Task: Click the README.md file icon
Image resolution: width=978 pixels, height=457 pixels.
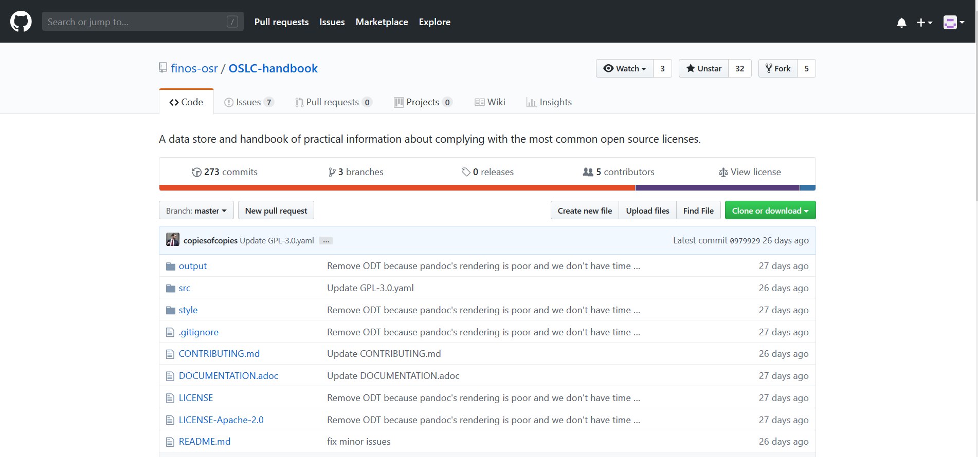Action: 170,442
